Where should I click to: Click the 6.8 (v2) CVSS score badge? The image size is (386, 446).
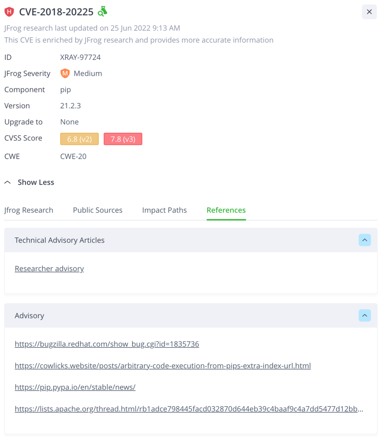coord(79,139)
